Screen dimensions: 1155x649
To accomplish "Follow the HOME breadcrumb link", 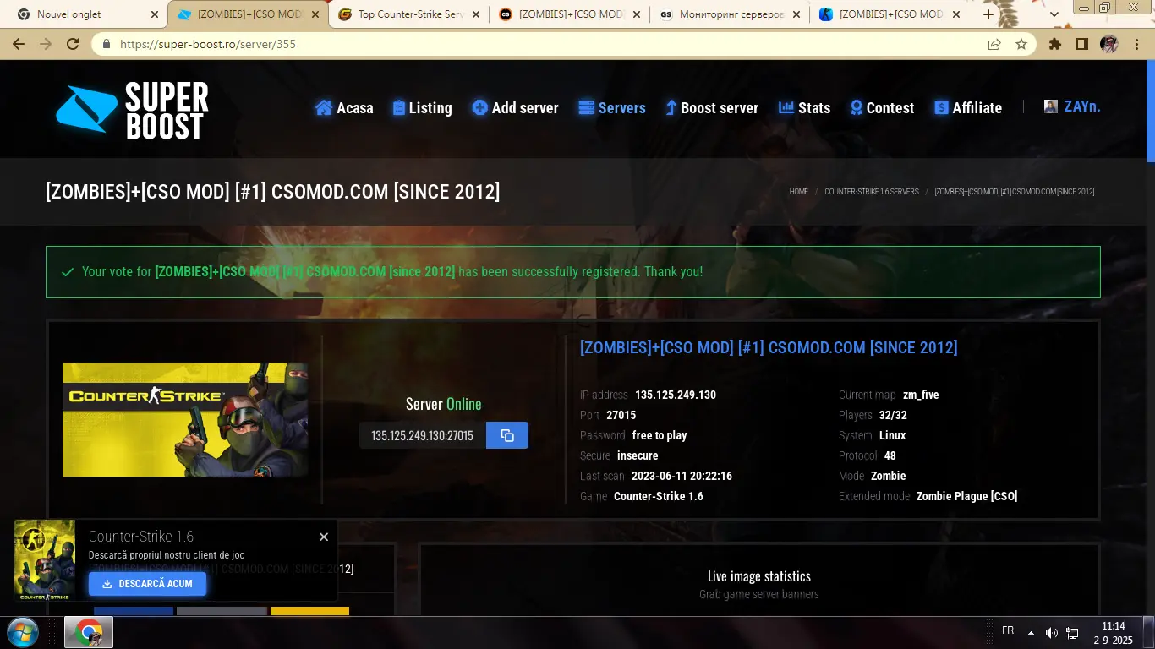I will click(799, 192).
